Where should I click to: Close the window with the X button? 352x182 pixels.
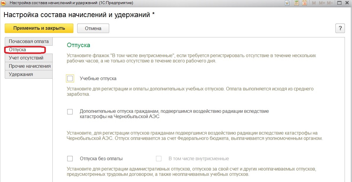click(x=348, y=3)
